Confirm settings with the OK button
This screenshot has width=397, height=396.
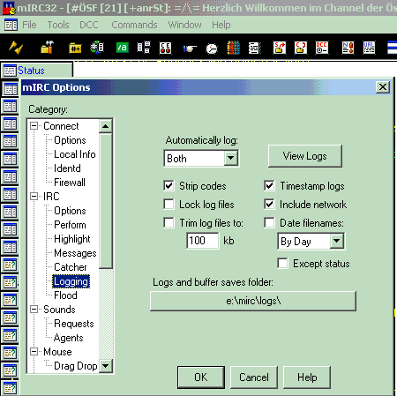click(201, 377)
